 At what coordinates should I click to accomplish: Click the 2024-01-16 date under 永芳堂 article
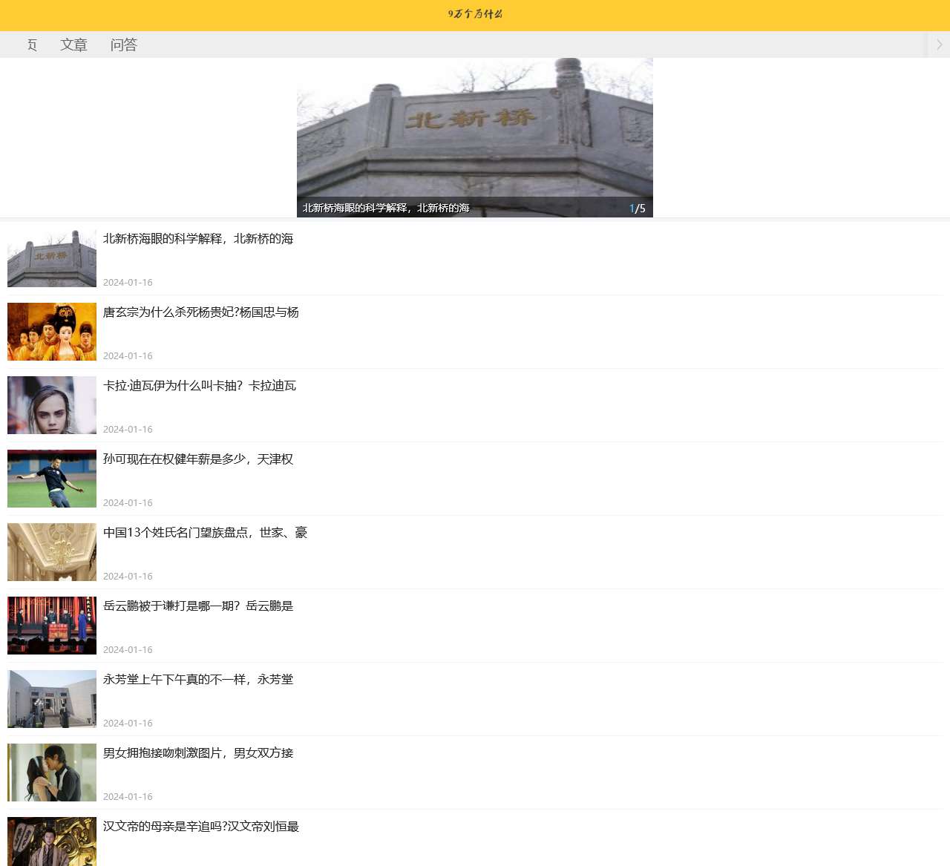tap(128, 724)
